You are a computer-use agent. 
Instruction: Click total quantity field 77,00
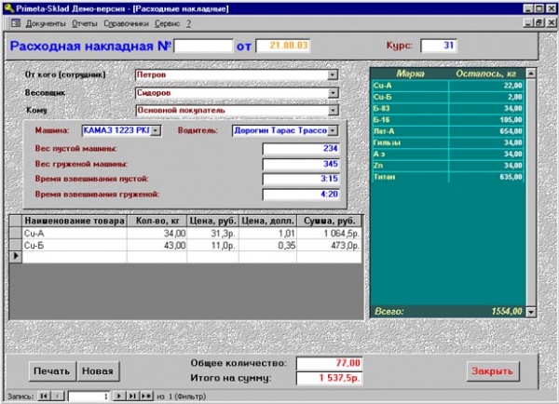point(330,363)
